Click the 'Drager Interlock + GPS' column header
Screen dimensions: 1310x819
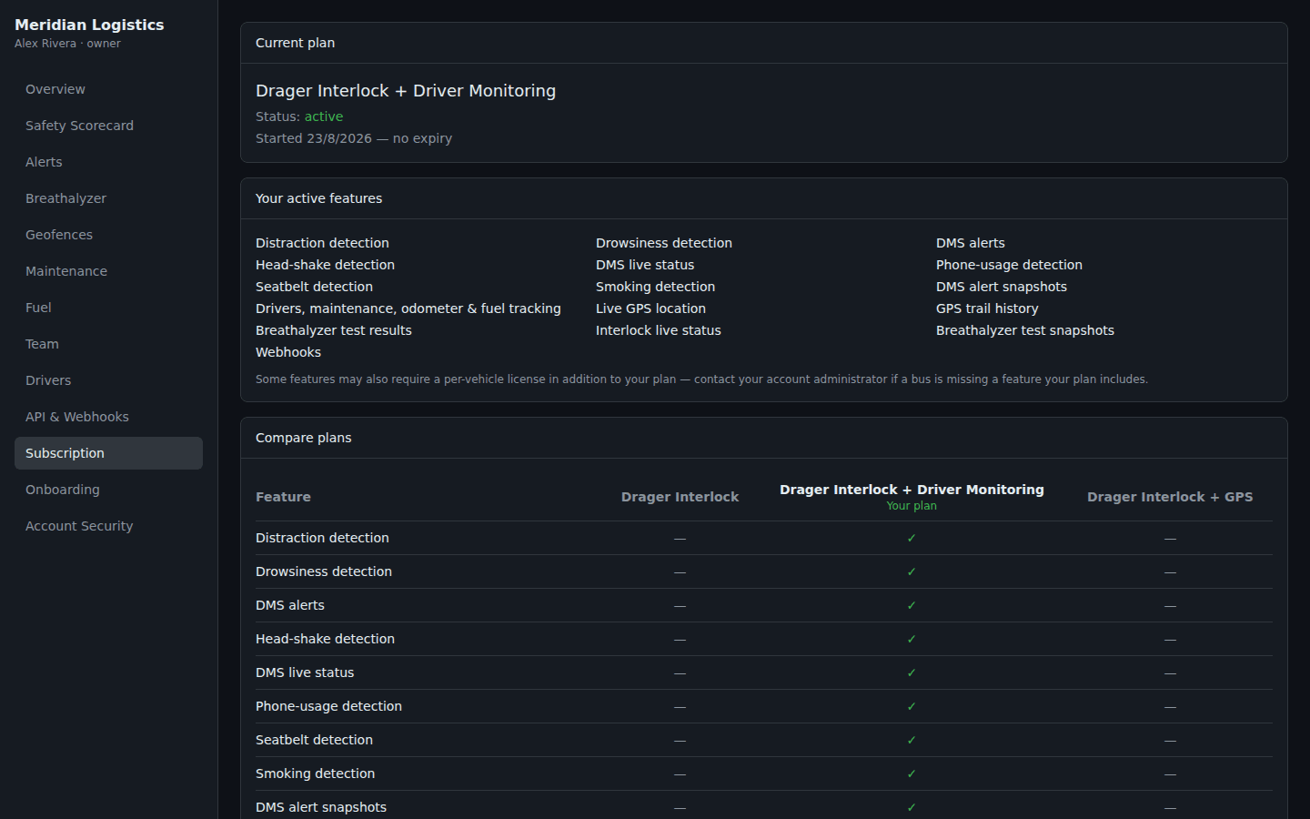[1170, 497]
